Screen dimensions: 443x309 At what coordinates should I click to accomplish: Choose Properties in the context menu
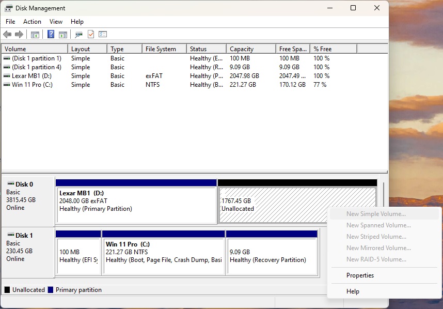coord(384,275)
